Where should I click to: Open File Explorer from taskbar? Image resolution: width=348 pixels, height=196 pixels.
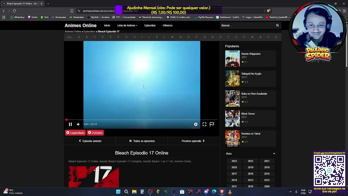tap(134, 192)
